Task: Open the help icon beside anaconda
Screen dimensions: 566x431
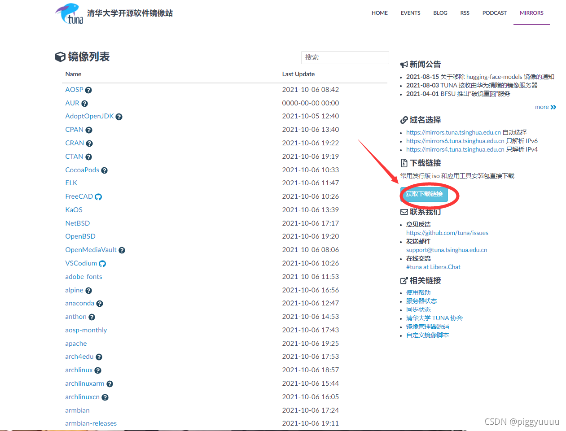Action: pyautogui.click(x=100, y=304)
